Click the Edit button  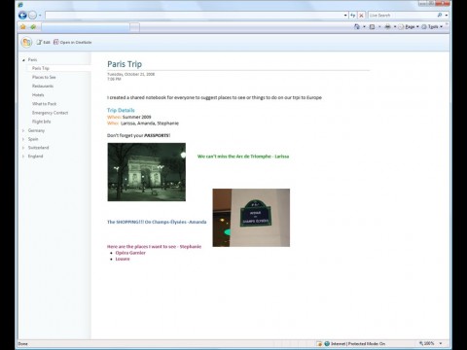(x=44, y=42)
